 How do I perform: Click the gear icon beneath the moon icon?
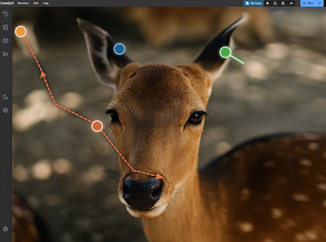tap(6, 110)
